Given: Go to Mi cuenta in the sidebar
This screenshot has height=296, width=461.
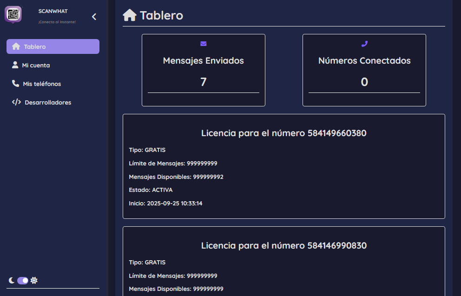Looking at the screenshot, I should coord(36,66).
